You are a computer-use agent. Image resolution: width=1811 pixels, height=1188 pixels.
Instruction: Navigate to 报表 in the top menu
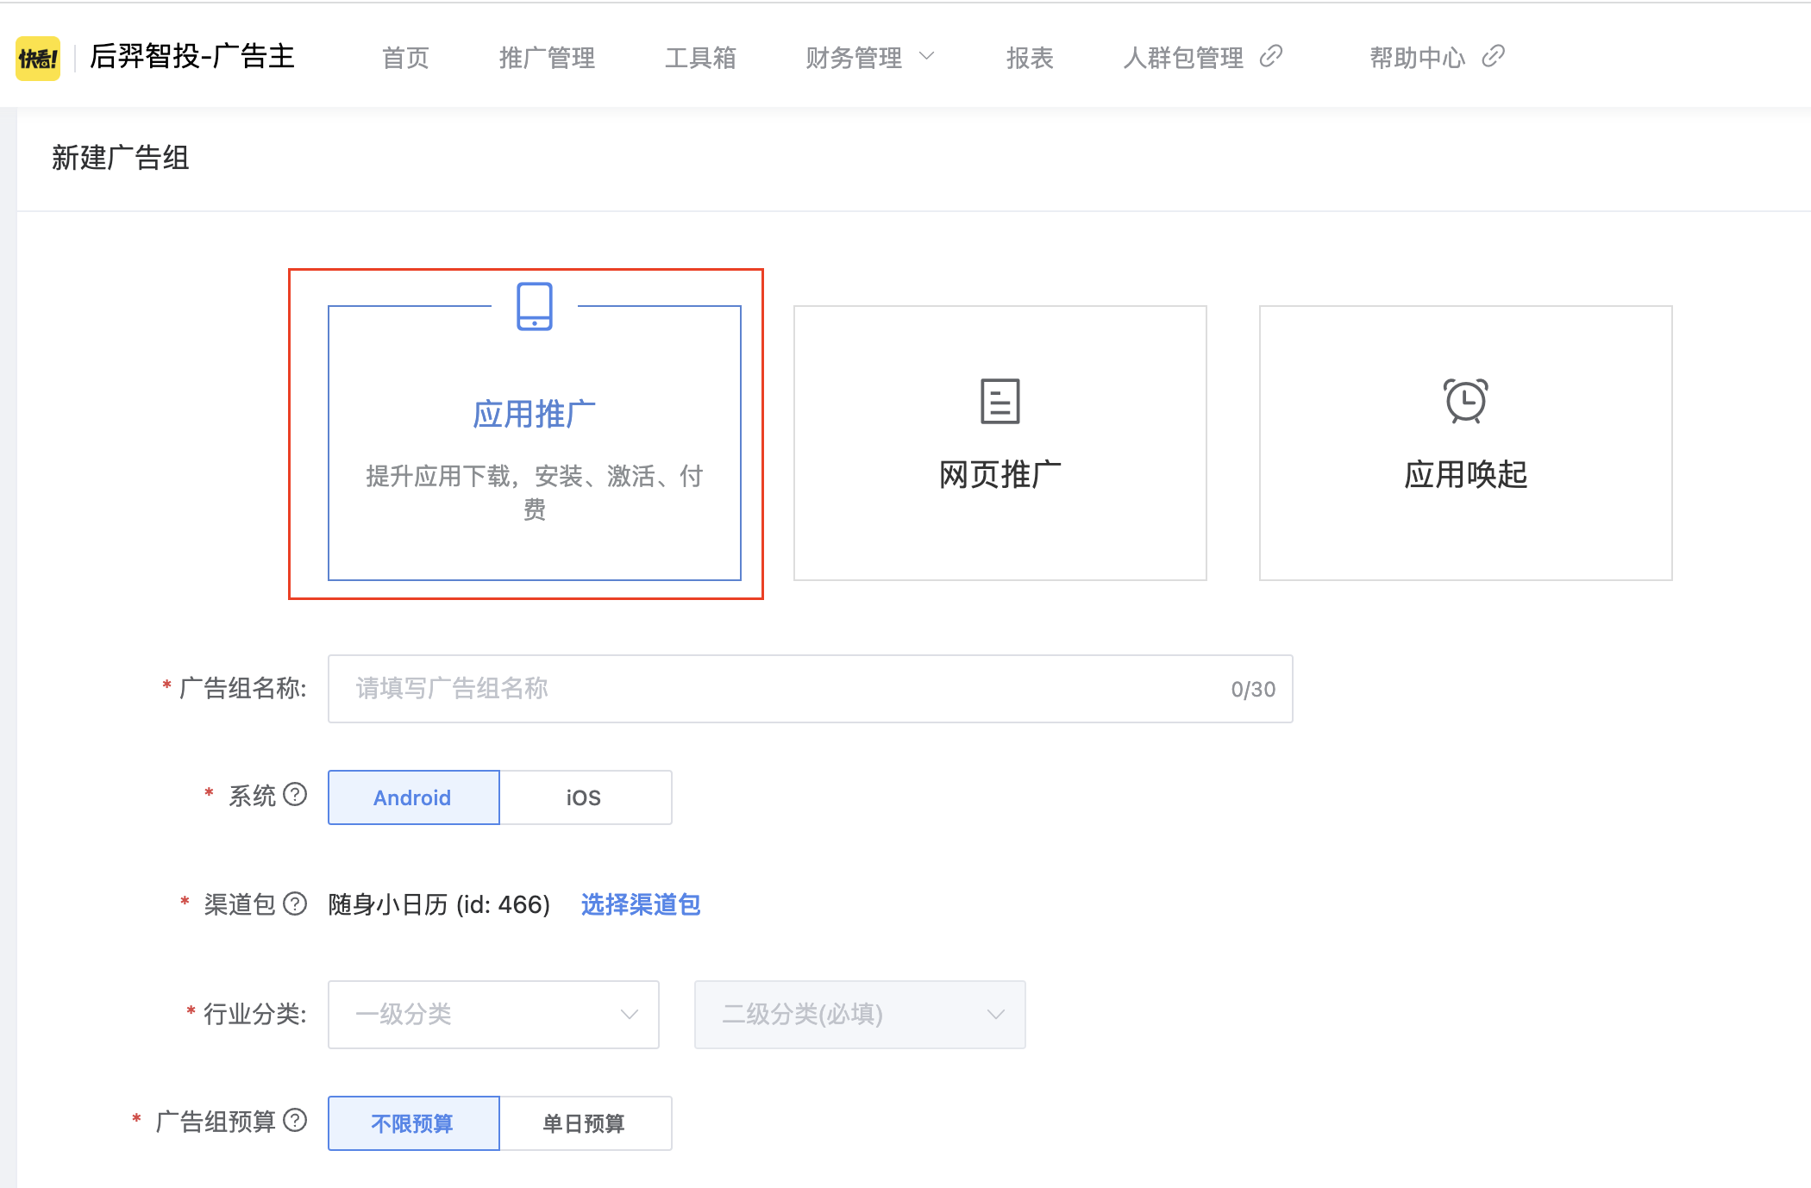coord(1030,57)
